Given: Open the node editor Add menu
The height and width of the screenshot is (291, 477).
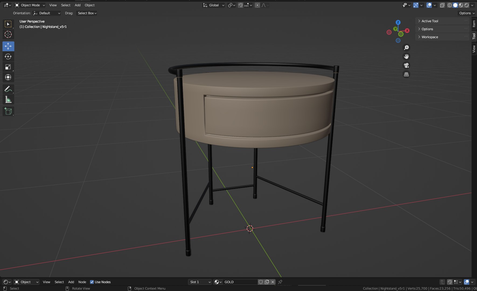Looking at the screenshot, I should click(71, 282).
